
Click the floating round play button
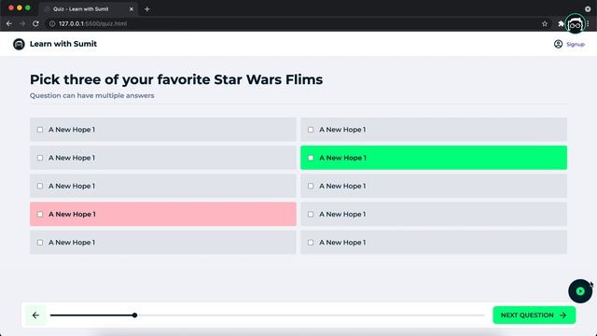tap(580, 291)
